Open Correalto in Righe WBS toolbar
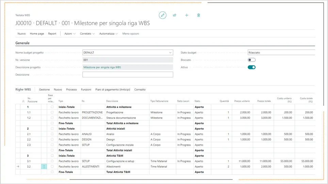Viewport: 328px width, 184px height. coord(140,90)
